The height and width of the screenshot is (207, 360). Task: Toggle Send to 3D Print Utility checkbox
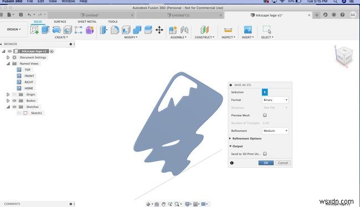pos(265,154)
